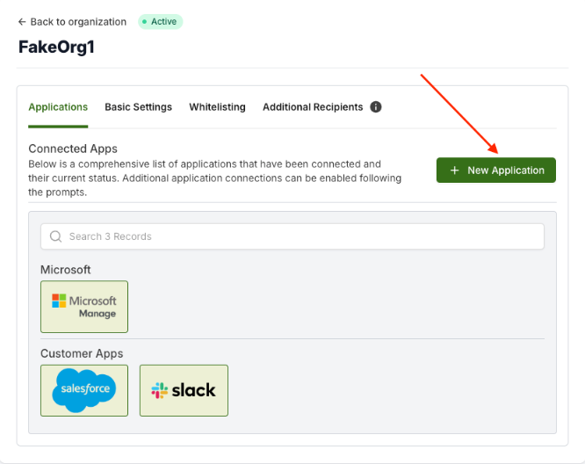Viewport: 585px width, 464px height.
Task: Switch to the Basic Settings tab
Action: (138, 107)
